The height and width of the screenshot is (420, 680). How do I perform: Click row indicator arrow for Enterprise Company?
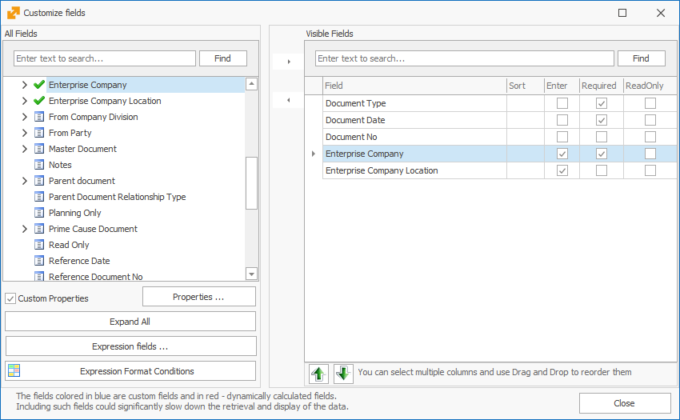(314, 154)
